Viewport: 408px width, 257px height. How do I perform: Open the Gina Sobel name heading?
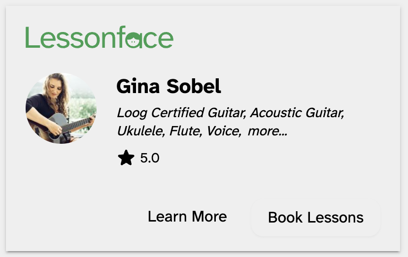click(169, 87)
